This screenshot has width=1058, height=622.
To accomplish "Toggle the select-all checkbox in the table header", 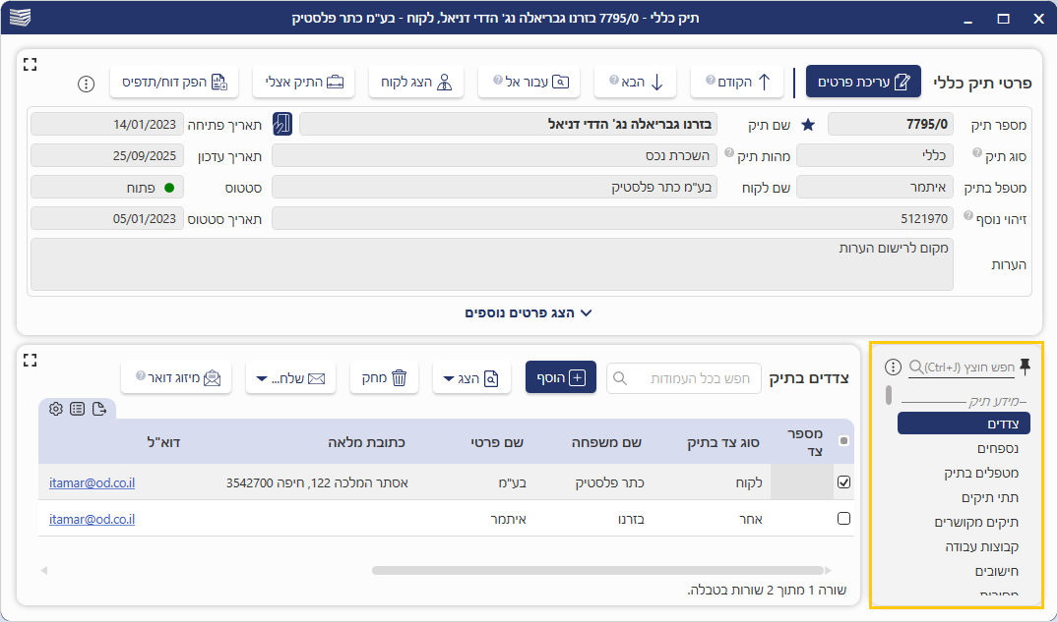I will (x=843, y=441).
